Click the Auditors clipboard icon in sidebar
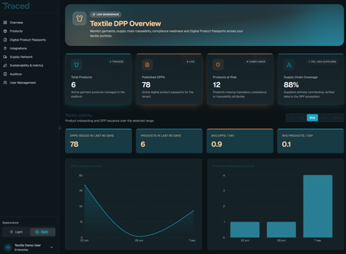346x254 pixels. coord(5,74)
